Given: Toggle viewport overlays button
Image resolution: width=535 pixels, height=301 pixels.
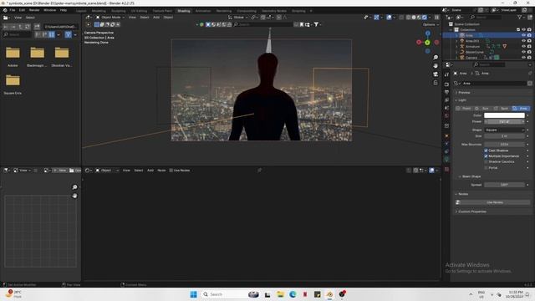Looking at the screenshot, I should click(389, 17).
